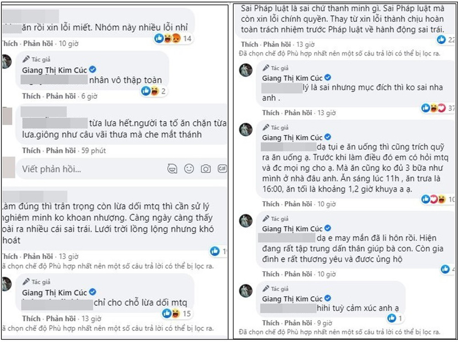Screen dimensions: 458x342
Task: Open Giang Thị Kim Cúc profile above "hihi tuỳ cảm xúc"
Action: click(x=292, y=299)
